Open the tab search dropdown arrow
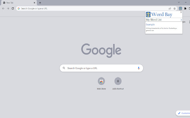The height and width of the screenshot is (118, 190). (179, 2)
